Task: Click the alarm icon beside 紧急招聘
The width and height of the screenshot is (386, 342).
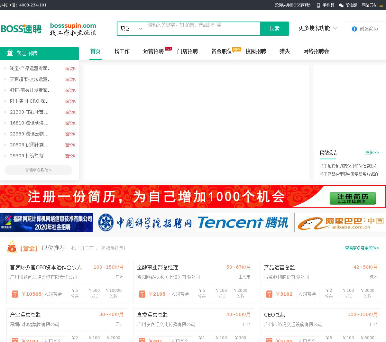Action: 10,53
